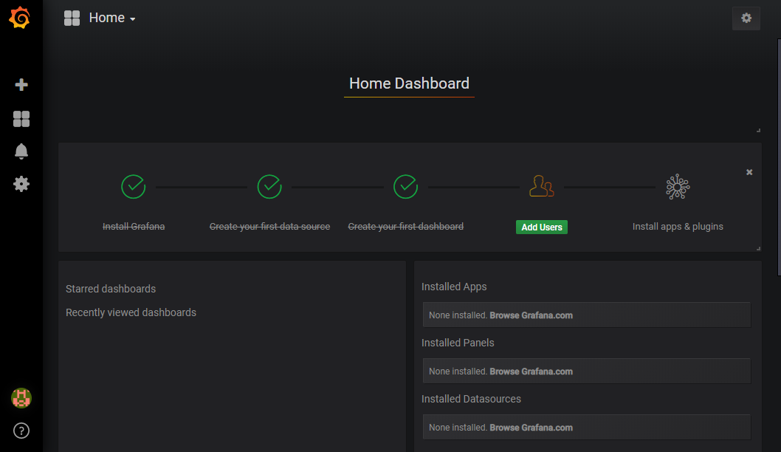This screenshot has width=781, height=452.
Task: Click Recently viewed dashboards heading
Action: 131,312
